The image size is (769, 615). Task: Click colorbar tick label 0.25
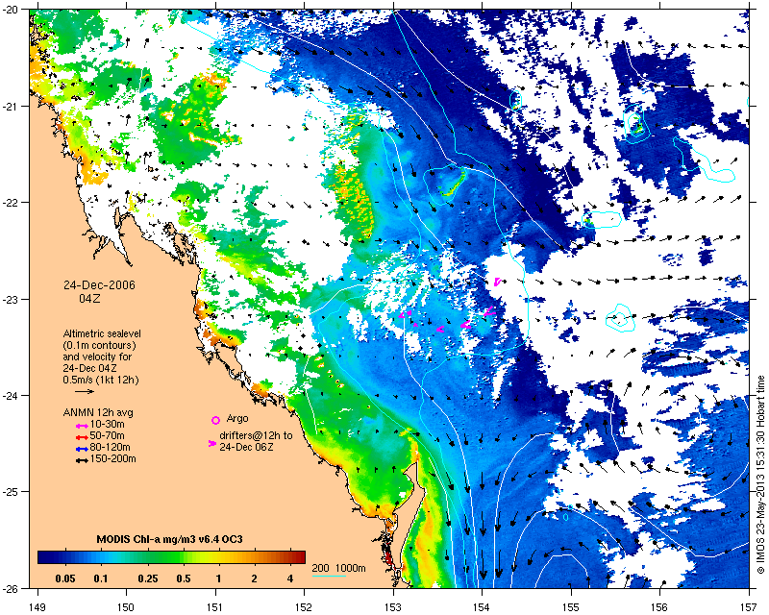pos(148,579)
